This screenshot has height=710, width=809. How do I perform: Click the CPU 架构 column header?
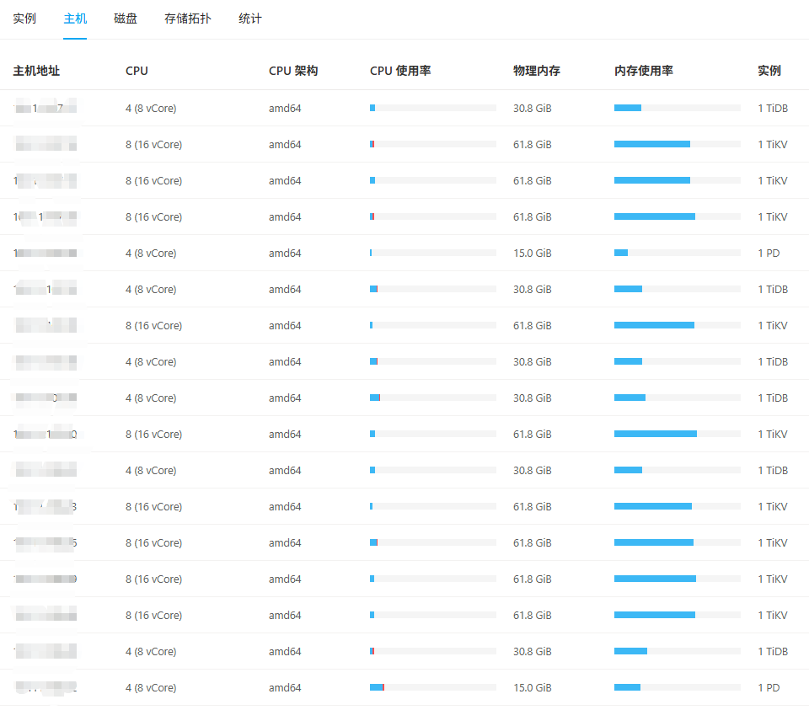point(293,71)
